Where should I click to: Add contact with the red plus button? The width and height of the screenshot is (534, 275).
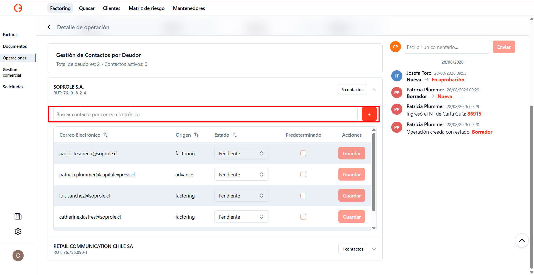[369, 114]
